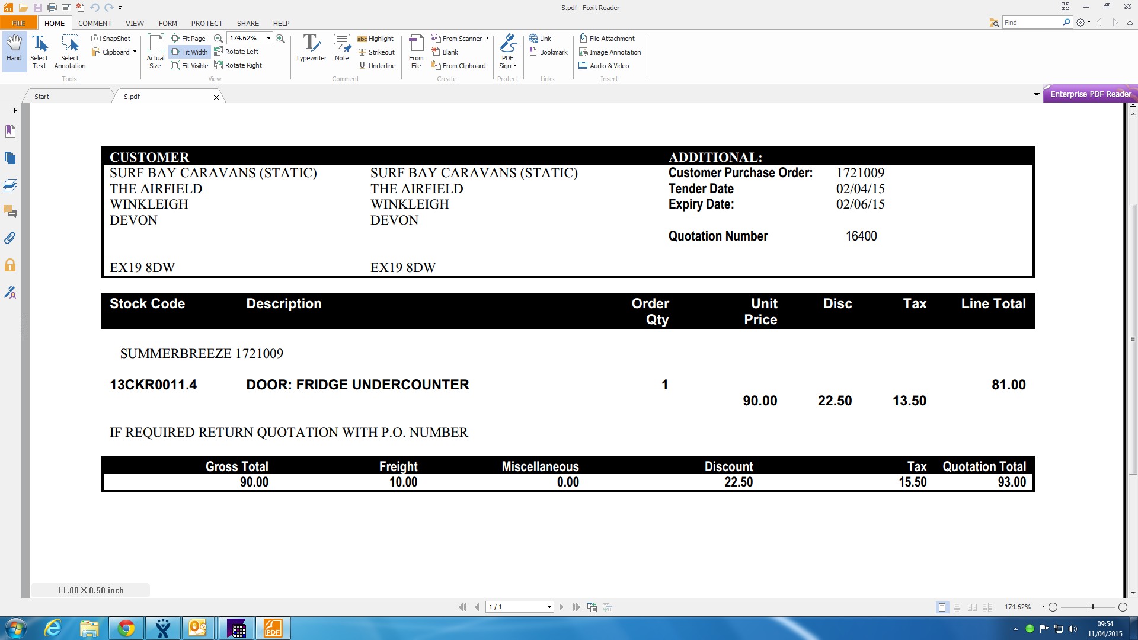Click the Note comment tool
The height and width of the screenshot is (640, 1138).
pyautogui.click(x=341, y=48)
